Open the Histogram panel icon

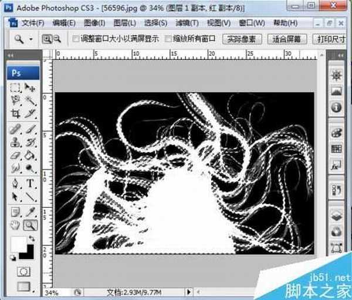click(336, 91)
